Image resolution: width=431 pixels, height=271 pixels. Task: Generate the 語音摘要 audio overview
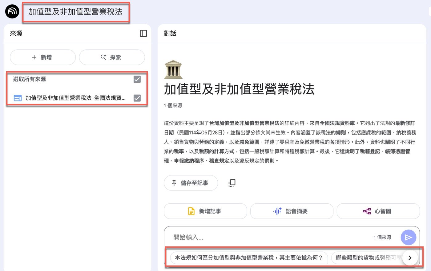(292, 211)
